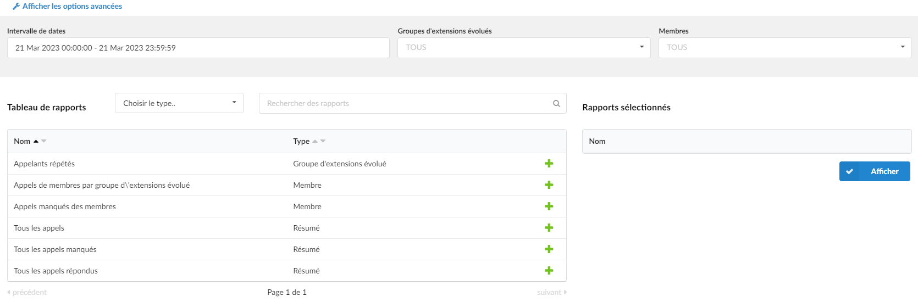Click the wrench icon for advanced options
Viewport: 918px width, 302px height.
(x=16, y=7)
